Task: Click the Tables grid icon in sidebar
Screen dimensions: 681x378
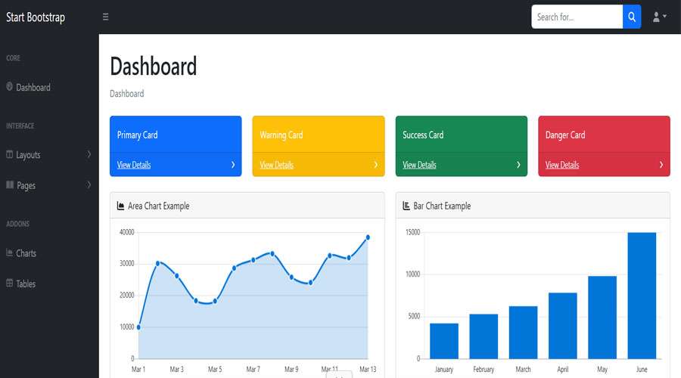Action: (x=9, y=283)
